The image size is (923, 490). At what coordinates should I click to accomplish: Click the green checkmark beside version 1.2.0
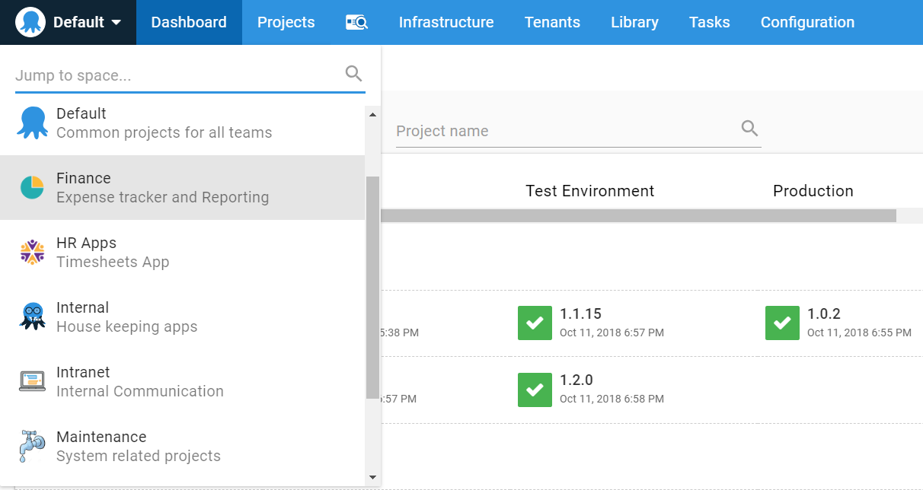coord(535,389)
